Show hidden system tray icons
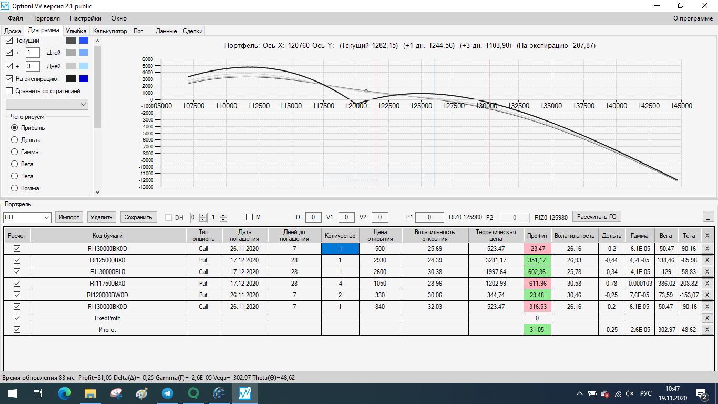The height and width of the screenshot is (404, 718). [x=580, y=393]
